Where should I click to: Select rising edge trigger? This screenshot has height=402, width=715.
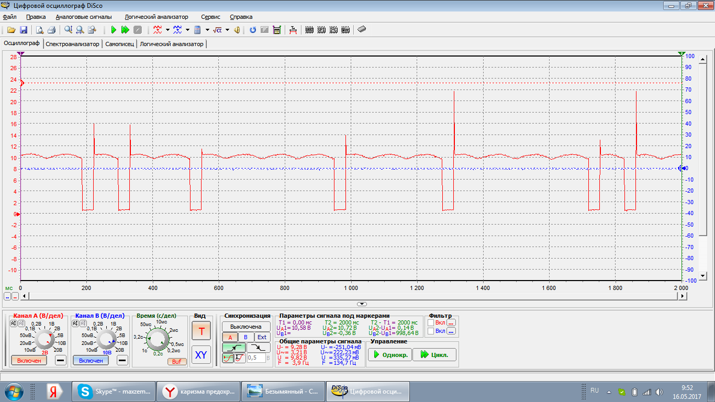tap(233, 348)
